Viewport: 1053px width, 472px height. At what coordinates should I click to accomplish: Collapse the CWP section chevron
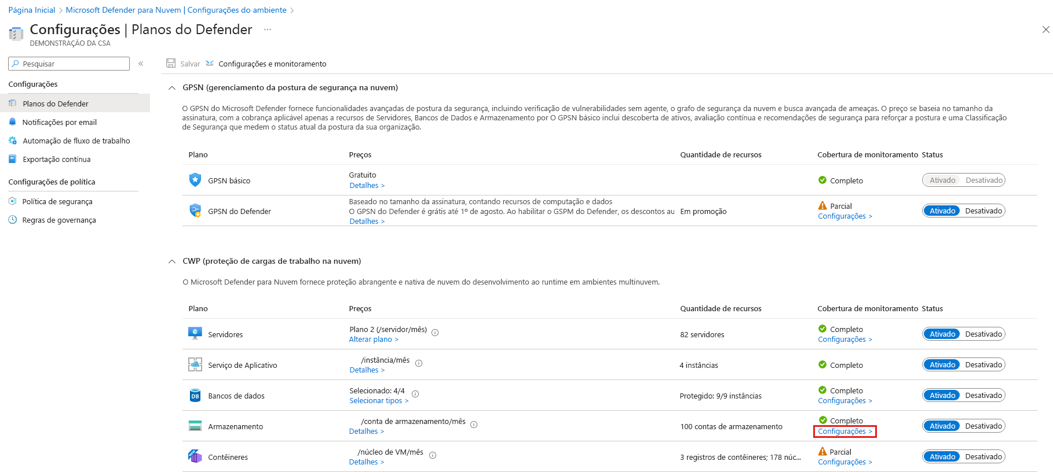pos(172,261)
